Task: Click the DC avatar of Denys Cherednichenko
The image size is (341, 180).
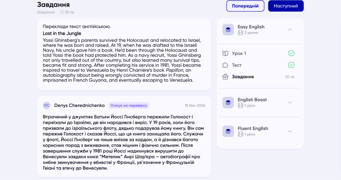Action: coord(47,105)
